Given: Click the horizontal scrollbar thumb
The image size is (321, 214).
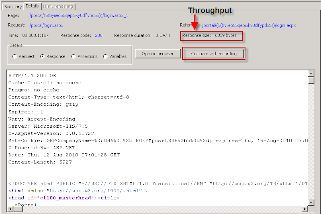Looking at the screenshot, I should coord(18,209).
